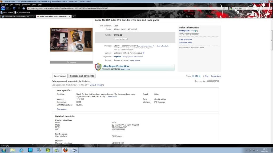This screenshot has width=273, height=153.
Task: Click the Add to list button
Action: (x=120, y=39)
